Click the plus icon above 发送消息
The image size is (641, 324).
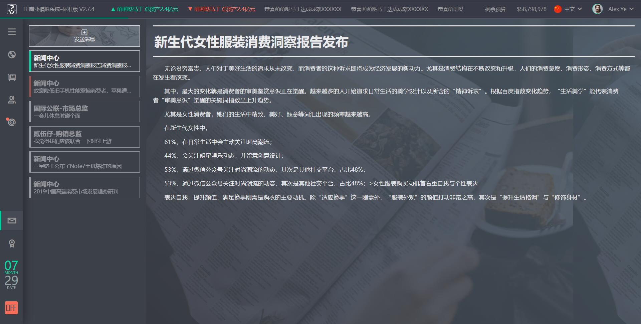click(x=84, y=32)
